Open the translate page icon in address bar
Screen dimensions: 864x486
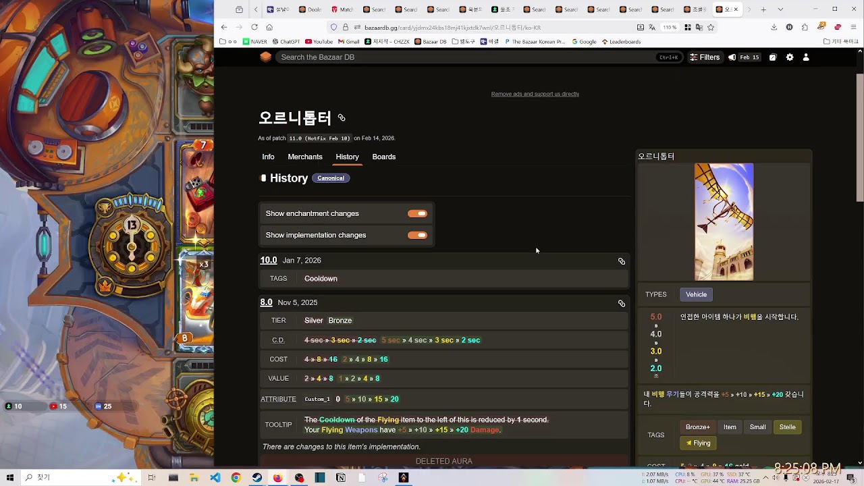tap(652, 27)
